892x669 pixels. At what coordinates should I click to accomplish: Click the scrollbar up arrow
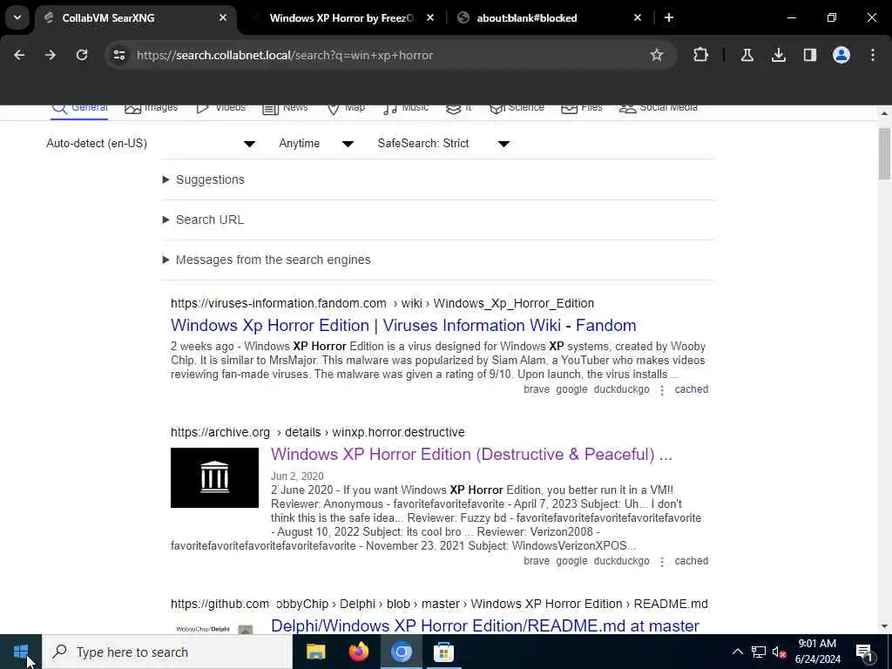click(x=884, y=113)
